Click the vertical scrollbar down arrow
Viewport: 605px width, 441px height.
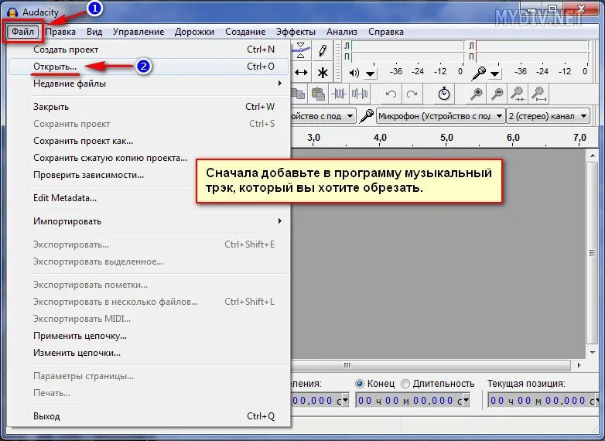593,353
